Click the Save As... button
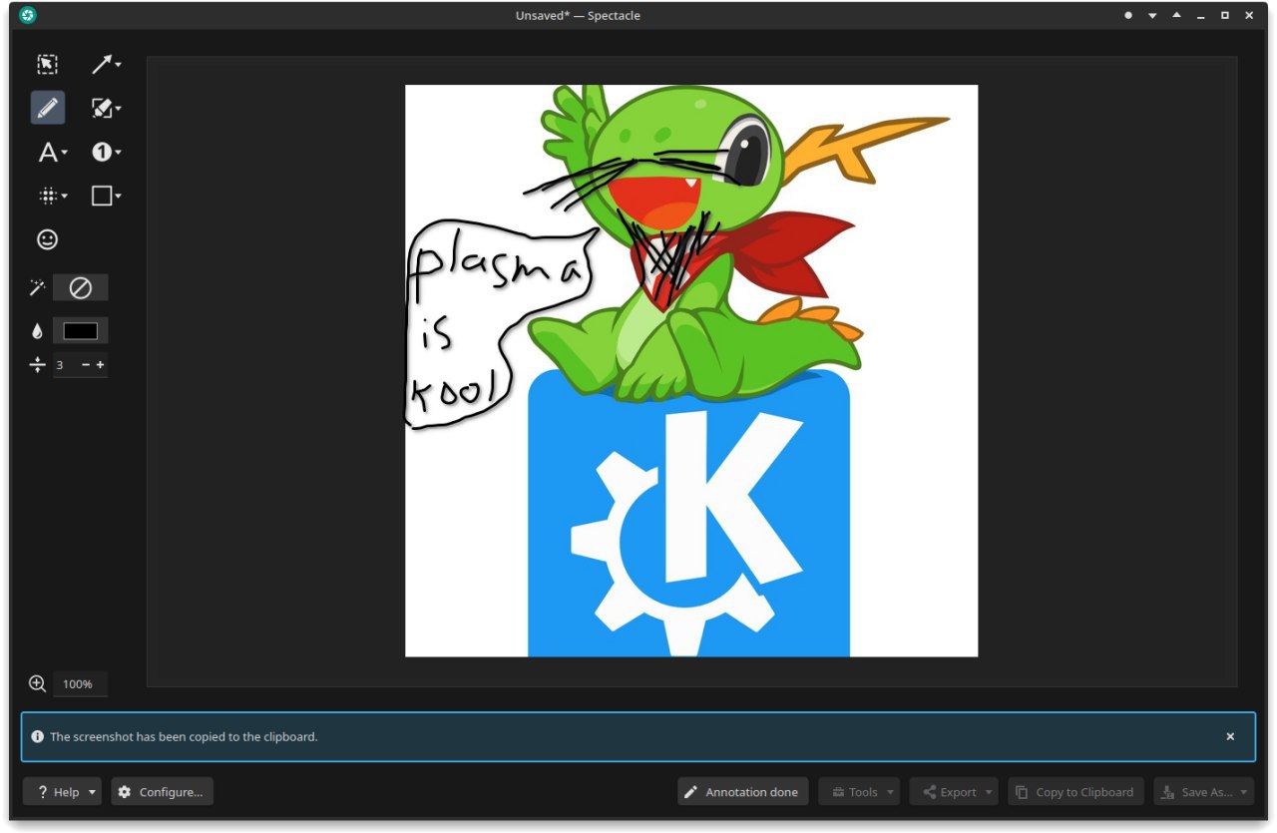 [x=1204, y=792]
